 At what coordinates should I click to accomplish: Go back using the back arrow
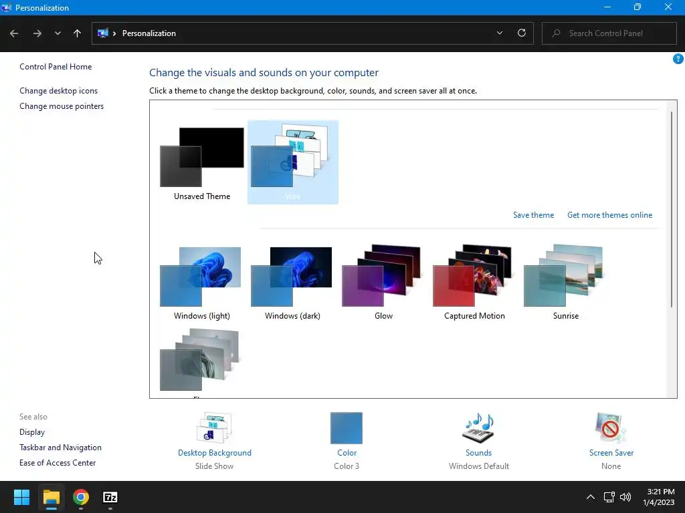tap(14, 33)
